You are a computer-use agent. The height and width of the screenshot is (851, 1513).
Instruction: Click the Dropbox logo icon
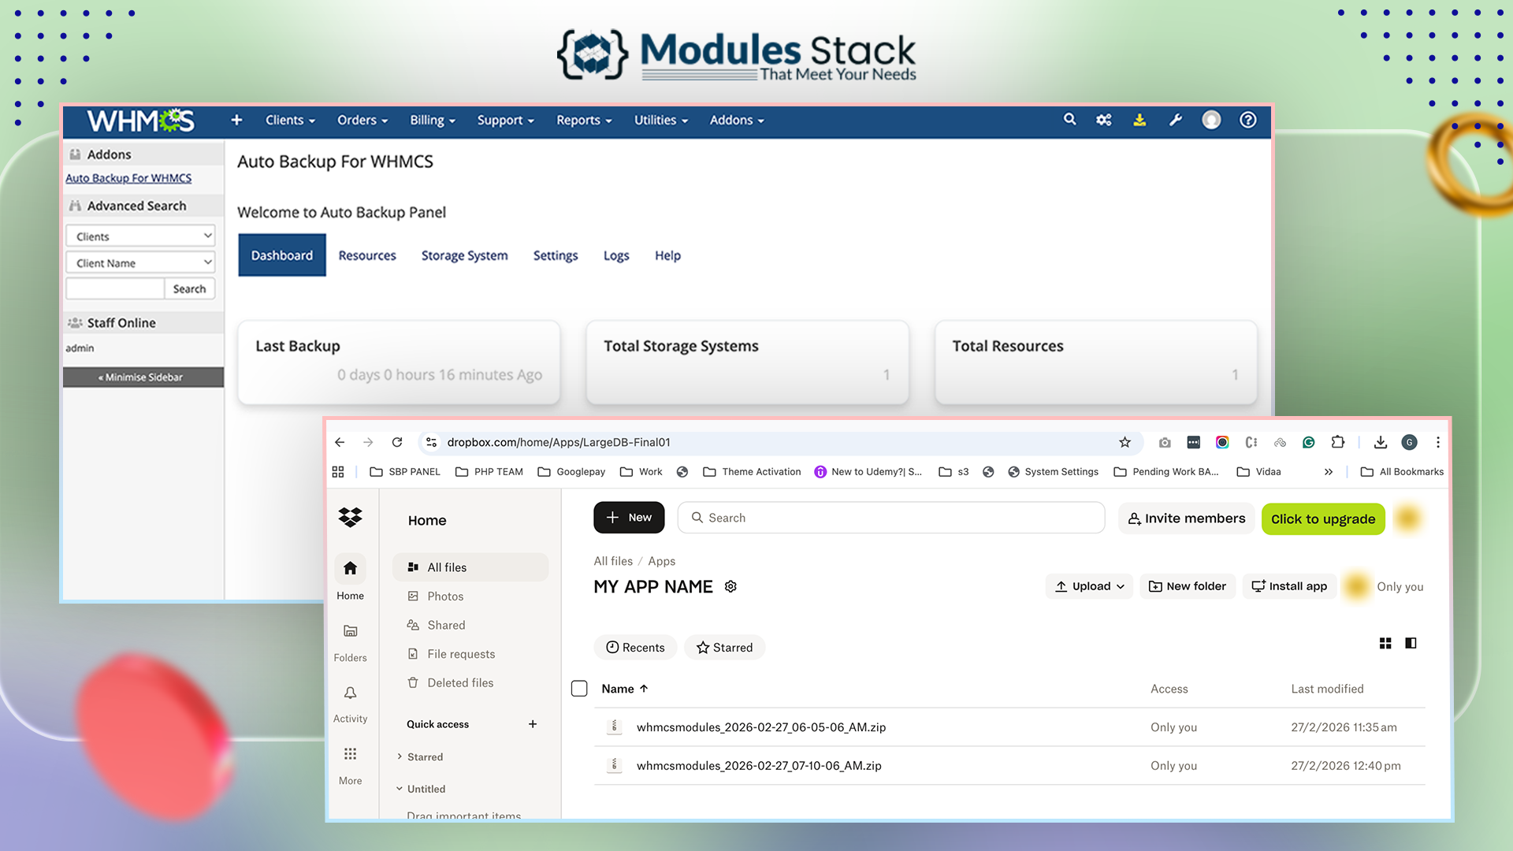350,517
